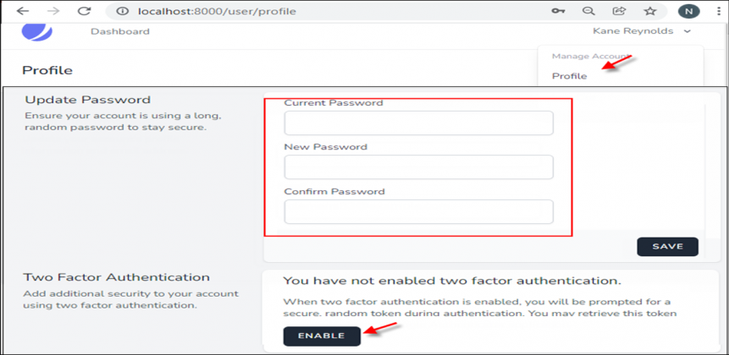Click the browser back arrow
The width and height of the screenshot is (729, 355).
click(x=22, y=11)
